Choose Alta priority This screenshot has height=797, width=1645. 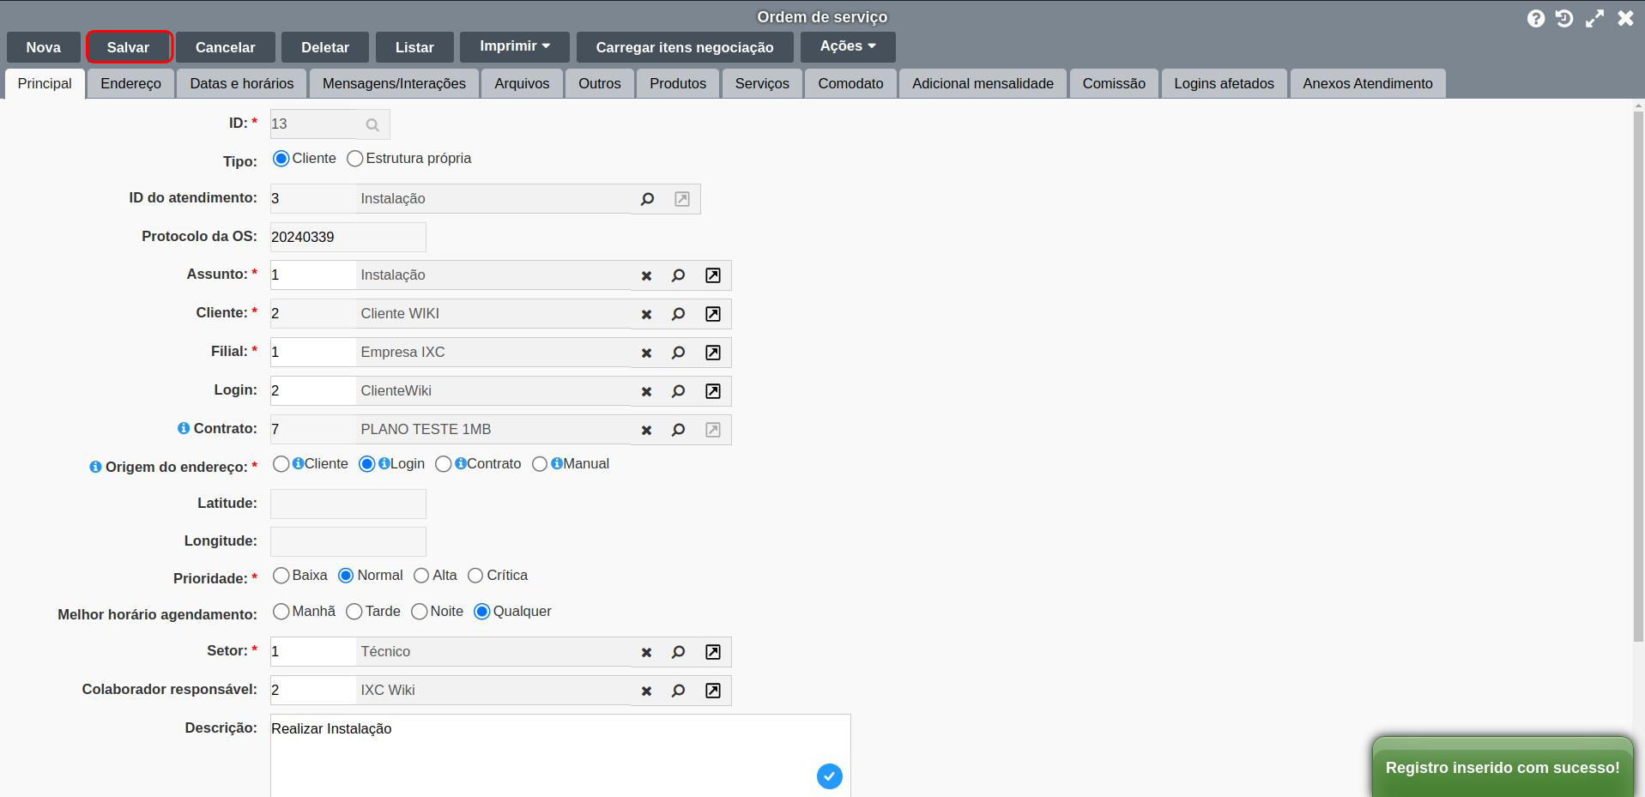coord(420,576)
